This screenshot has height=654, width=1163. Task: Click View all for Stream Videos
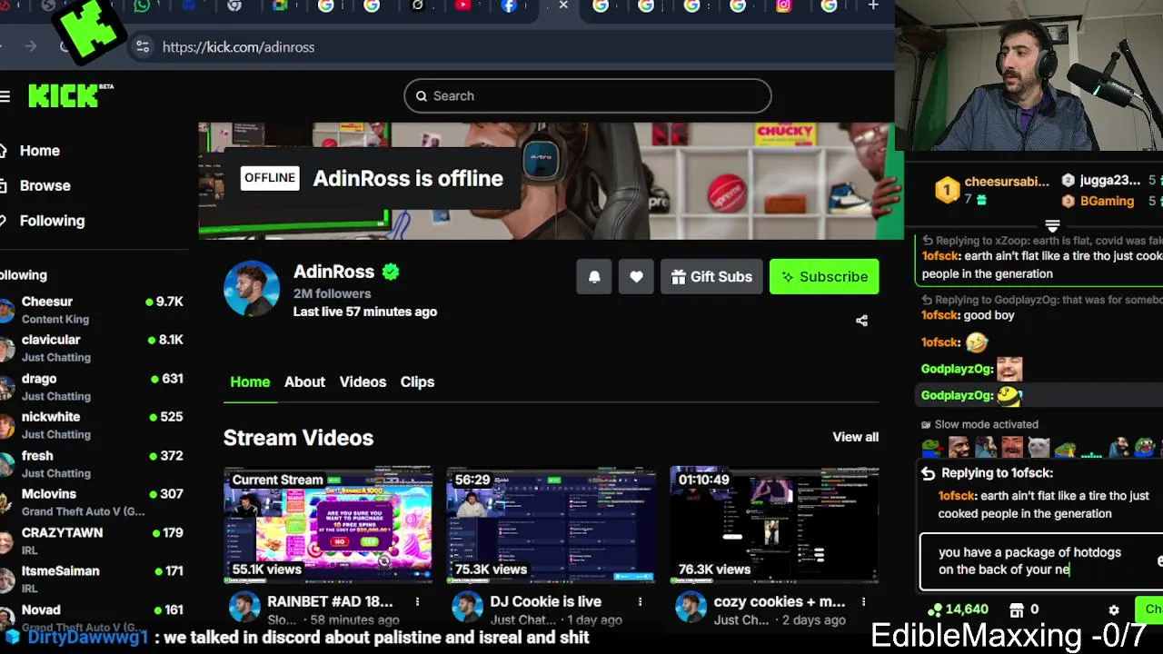[x=855, y=437]
